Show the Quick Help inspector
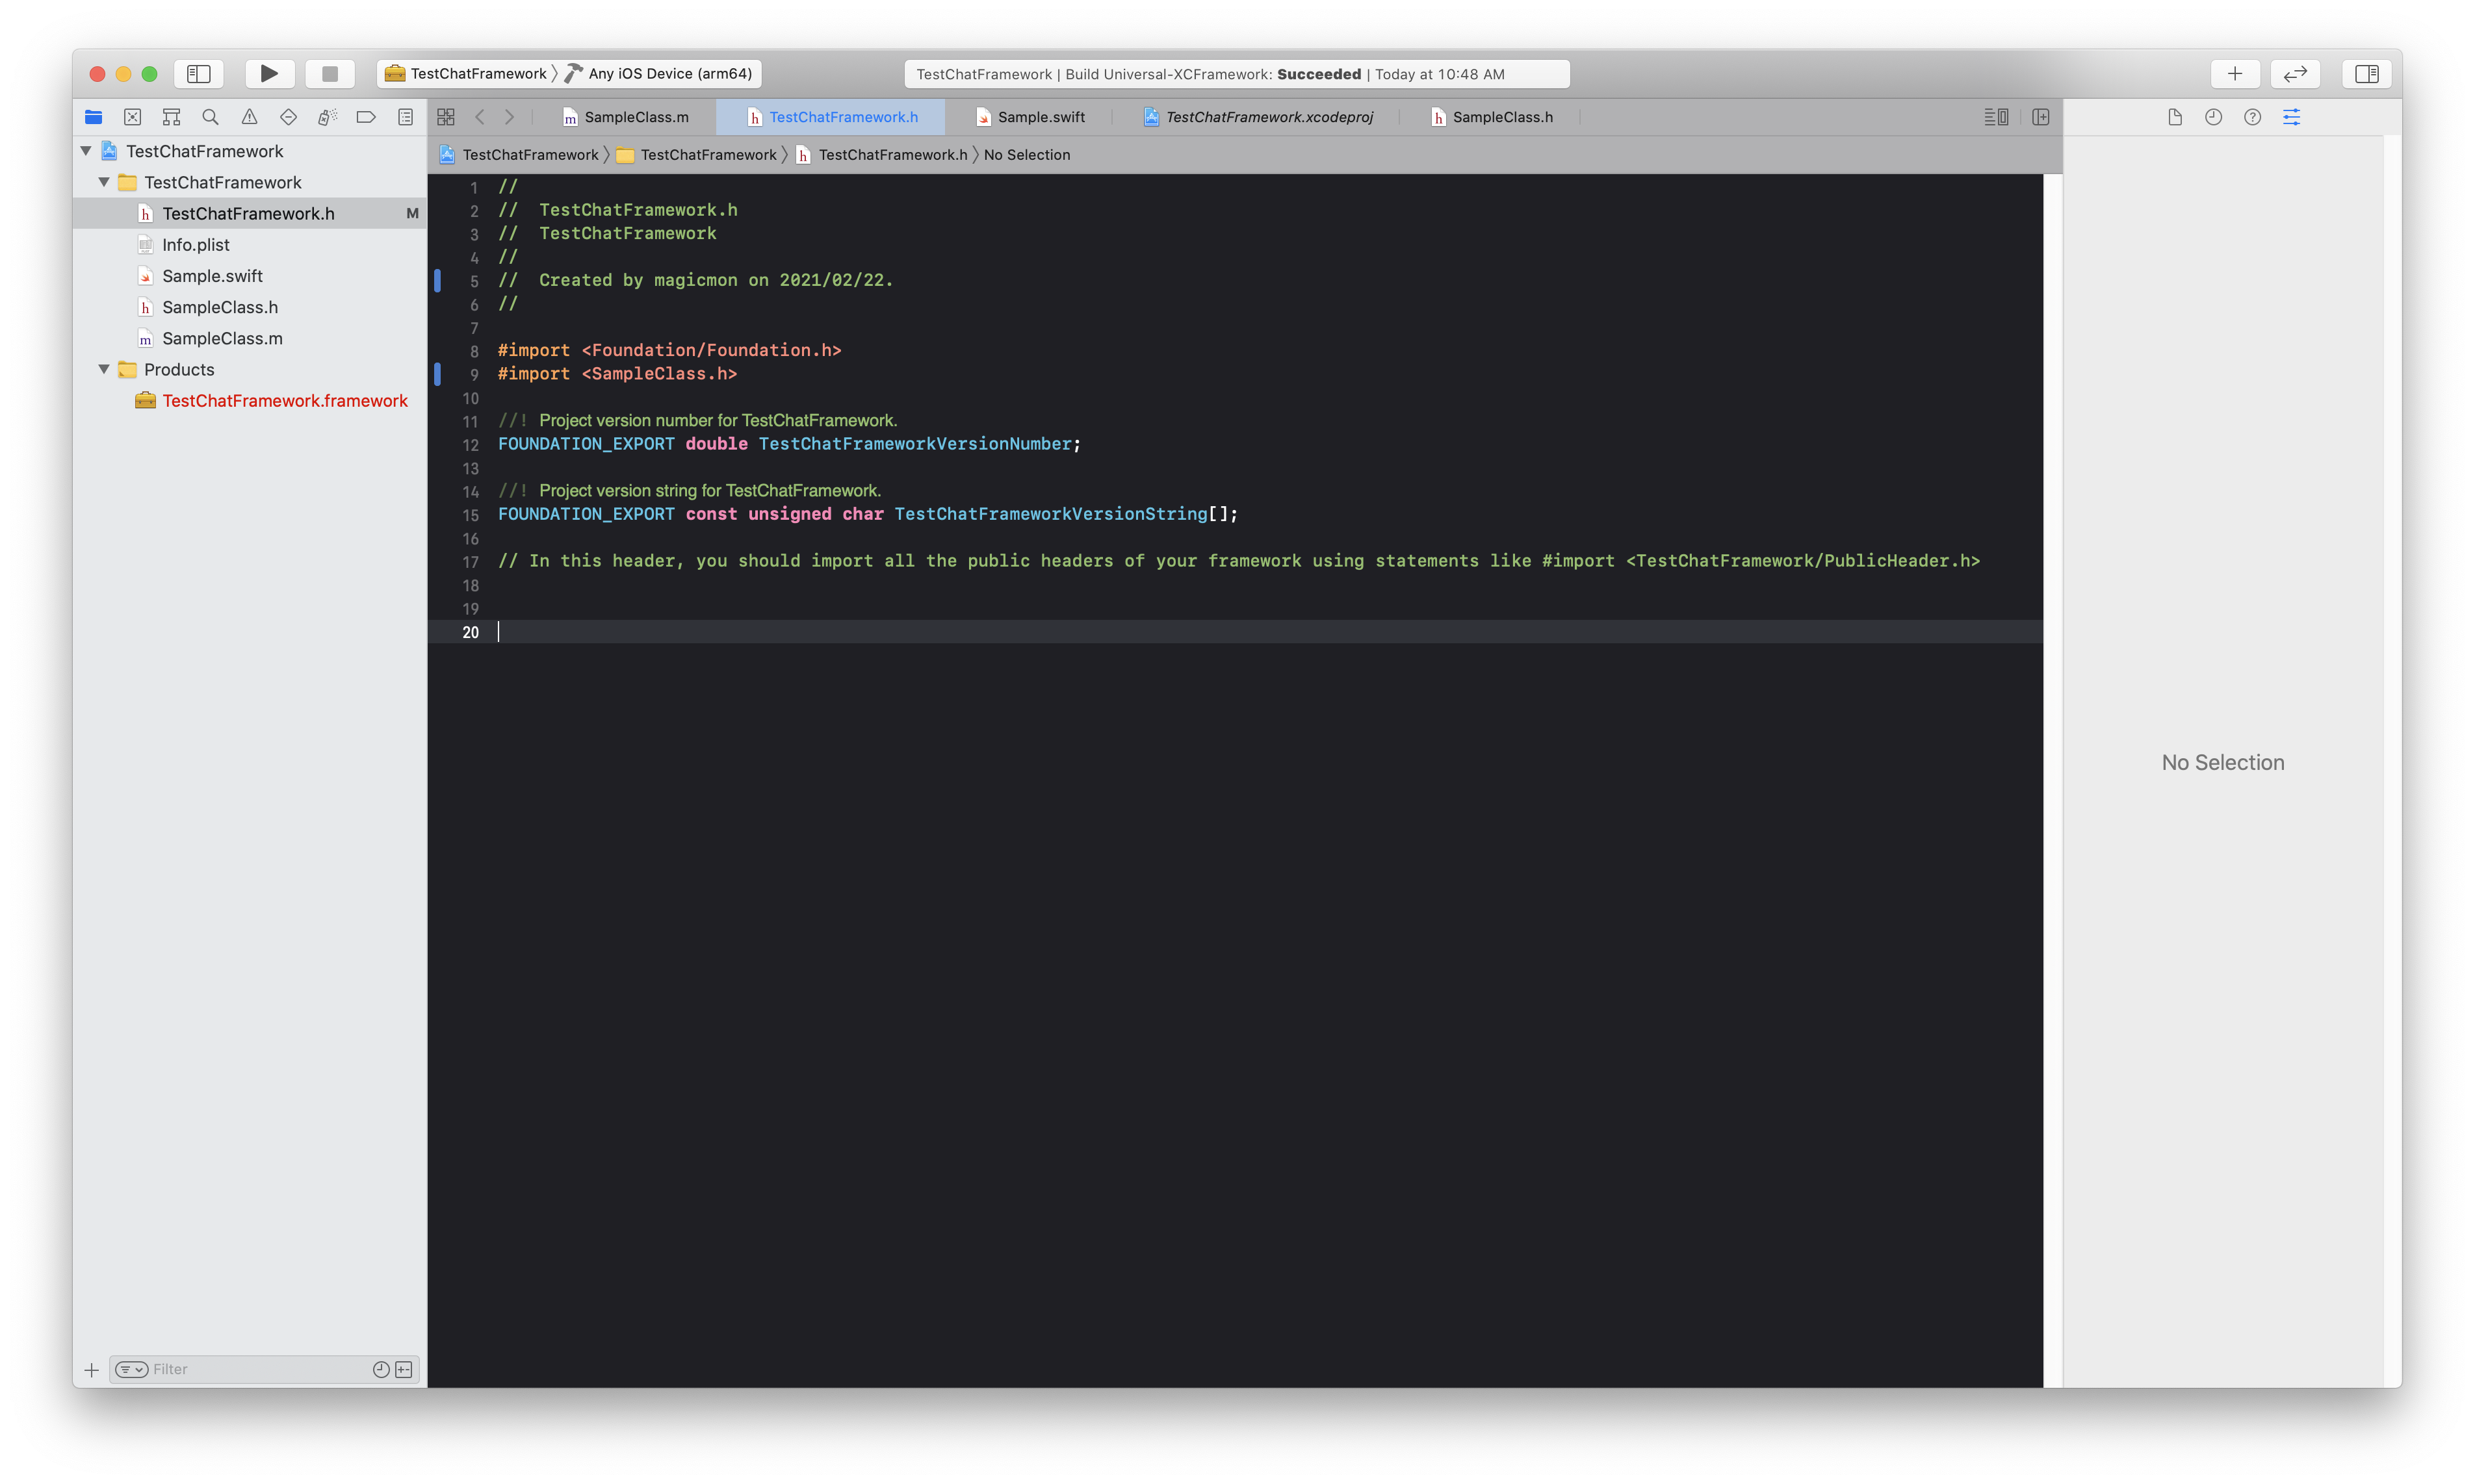 [2252, 117]
